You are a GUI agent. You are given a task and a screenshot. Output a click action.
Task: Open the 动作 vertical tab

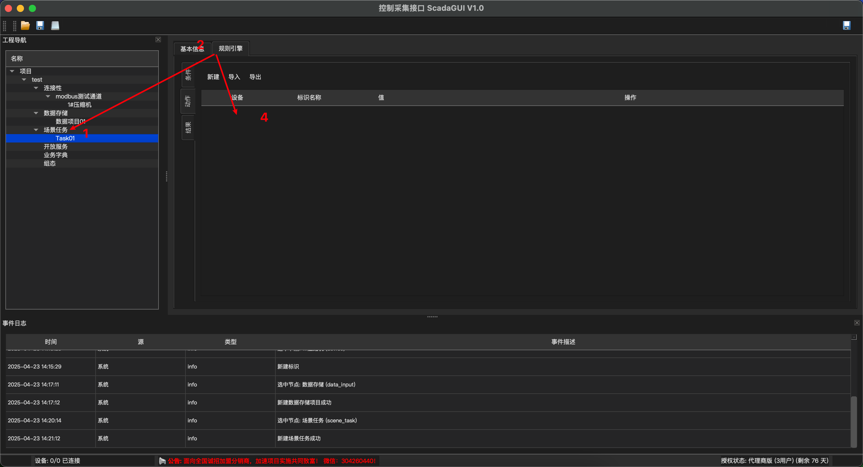(188, 101)
